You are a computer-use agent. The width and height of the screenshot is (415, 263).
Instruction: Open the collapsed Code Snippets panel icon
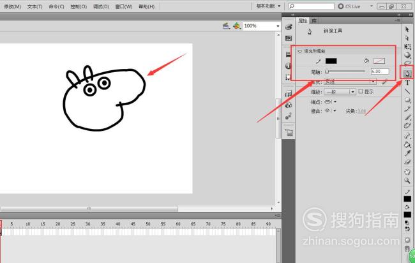click(289, 94)
